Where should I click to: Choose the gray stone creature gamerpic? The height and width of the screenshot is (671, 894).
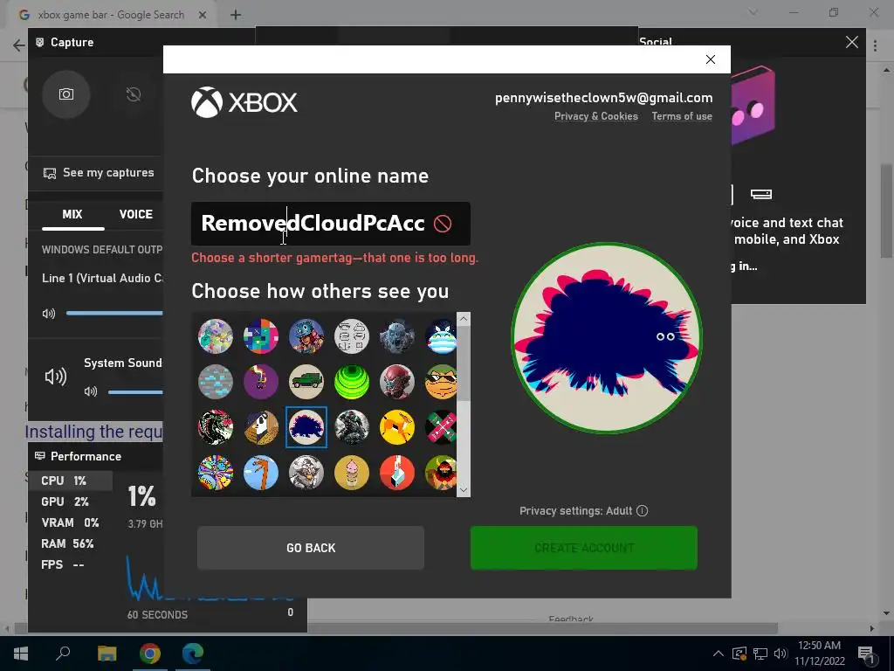397,336
